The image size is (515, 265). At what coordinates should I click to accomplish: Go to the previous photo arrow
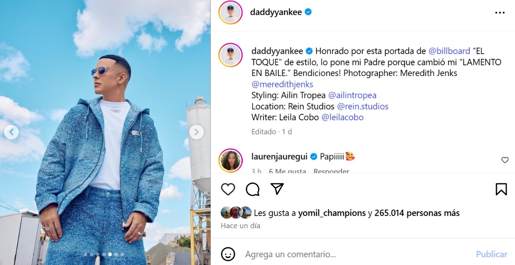tap(11, 132)
